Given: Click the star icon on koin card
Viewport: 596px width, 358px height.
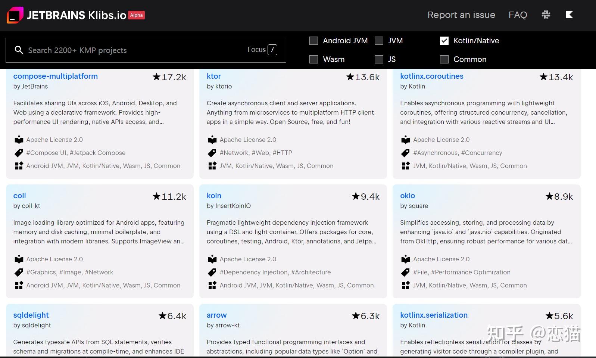Looking at the screenshot, I should (x=356, y=196).
